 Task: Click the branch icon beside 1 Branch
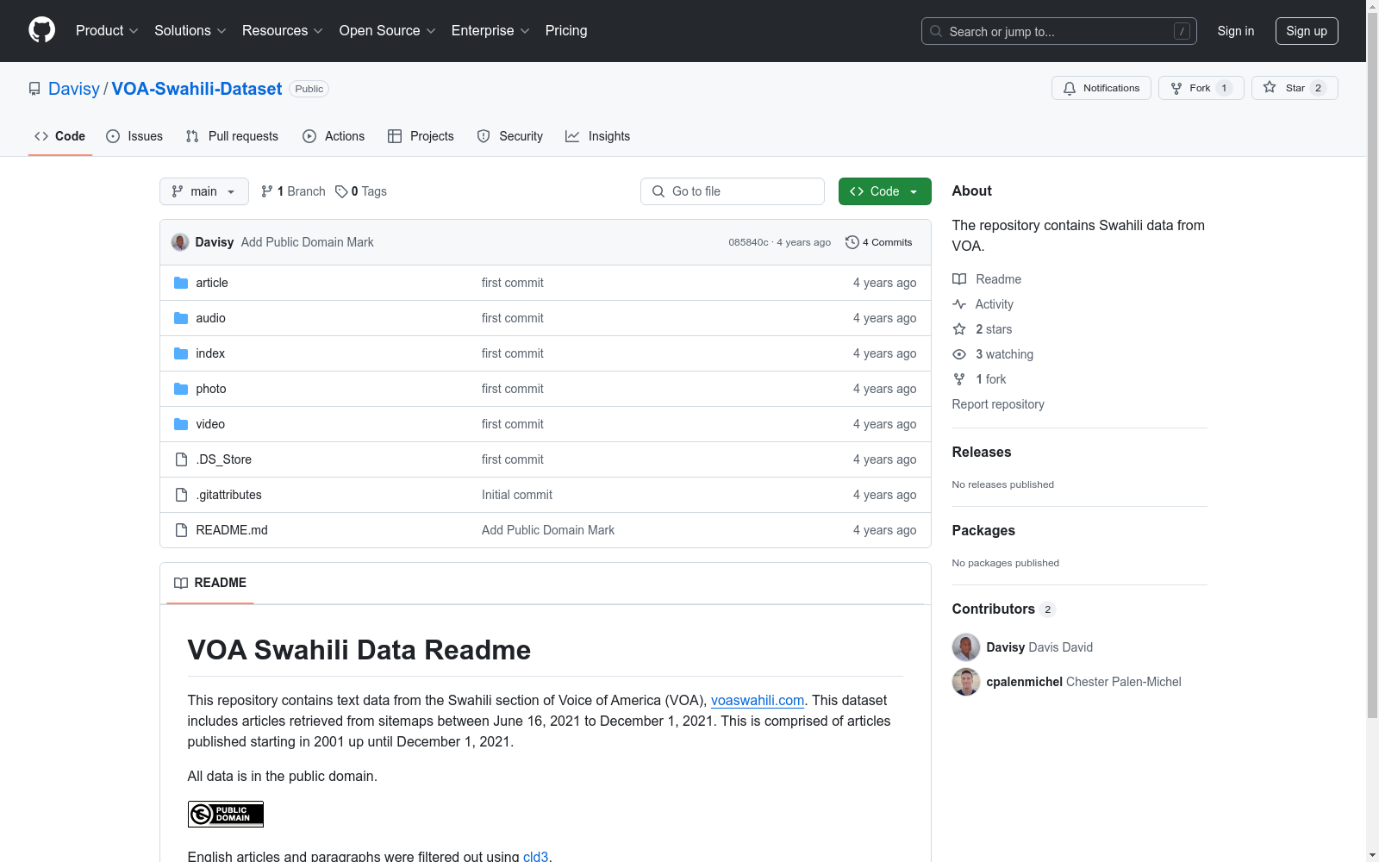coord(267,191)
